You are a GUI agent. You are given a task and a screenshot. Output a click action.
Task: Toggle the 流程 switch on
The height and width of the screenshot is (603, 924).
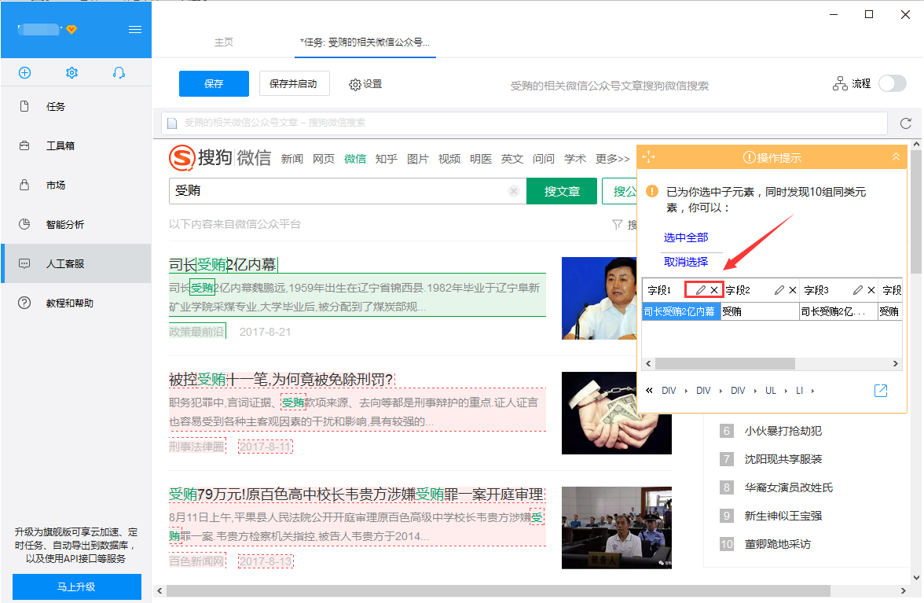click(893, 83)
